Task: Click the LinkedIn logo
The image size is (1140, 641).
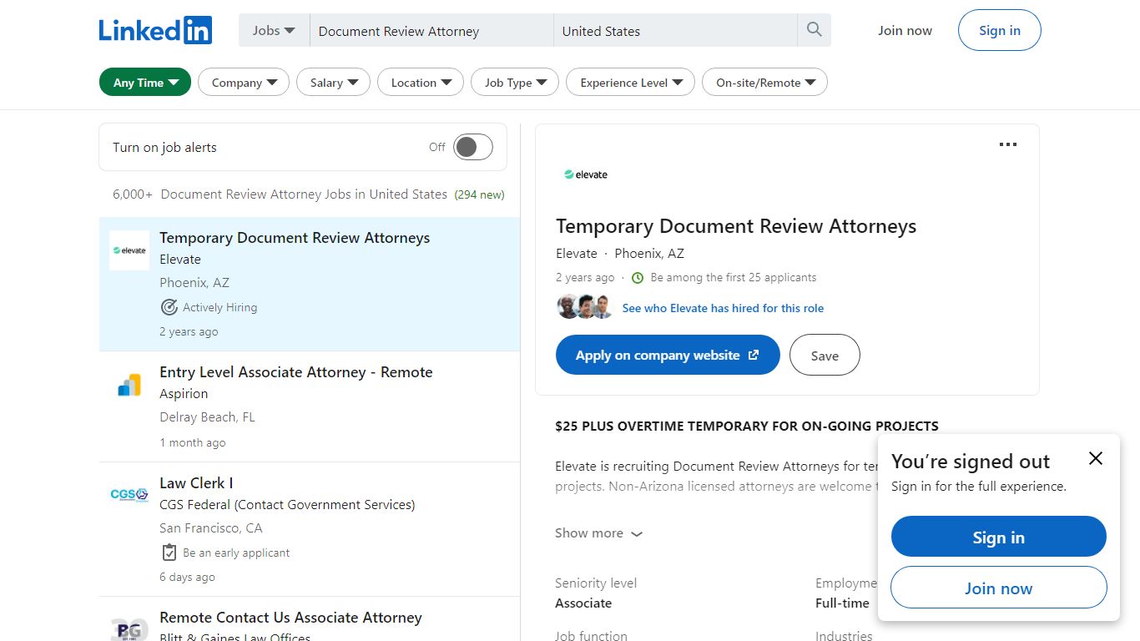Action: tap(155, 30)
